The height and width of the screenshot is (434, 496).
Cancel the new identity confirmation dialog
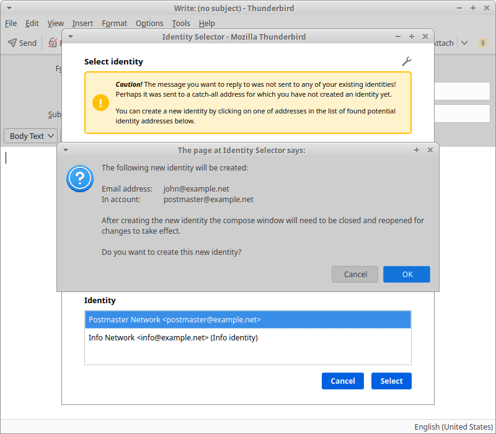[355, 274]
